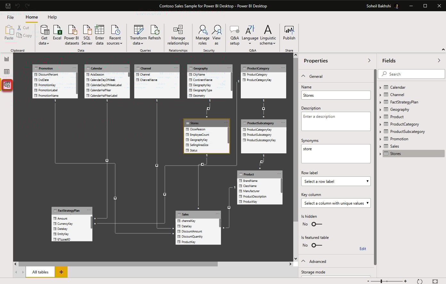Open Recent sources list
The width and height of the screenshot is (446, 284).
tap(115, 35)
